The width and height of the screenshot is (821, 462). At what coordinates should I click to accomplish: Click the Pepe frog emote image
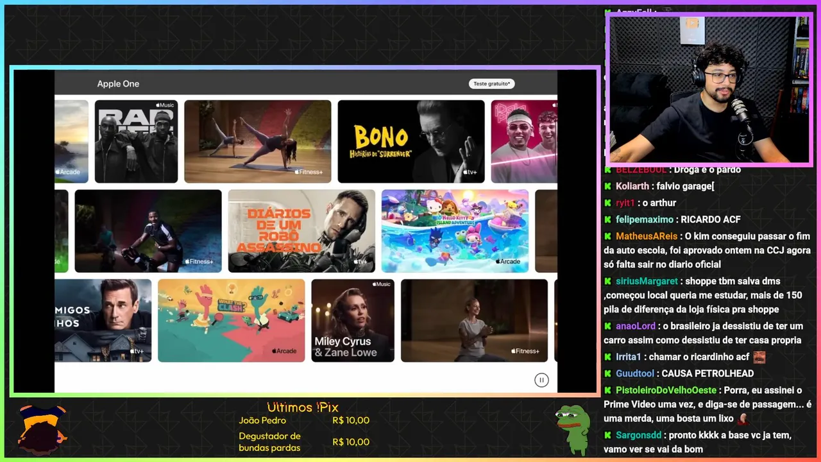(x=573, y=429)
